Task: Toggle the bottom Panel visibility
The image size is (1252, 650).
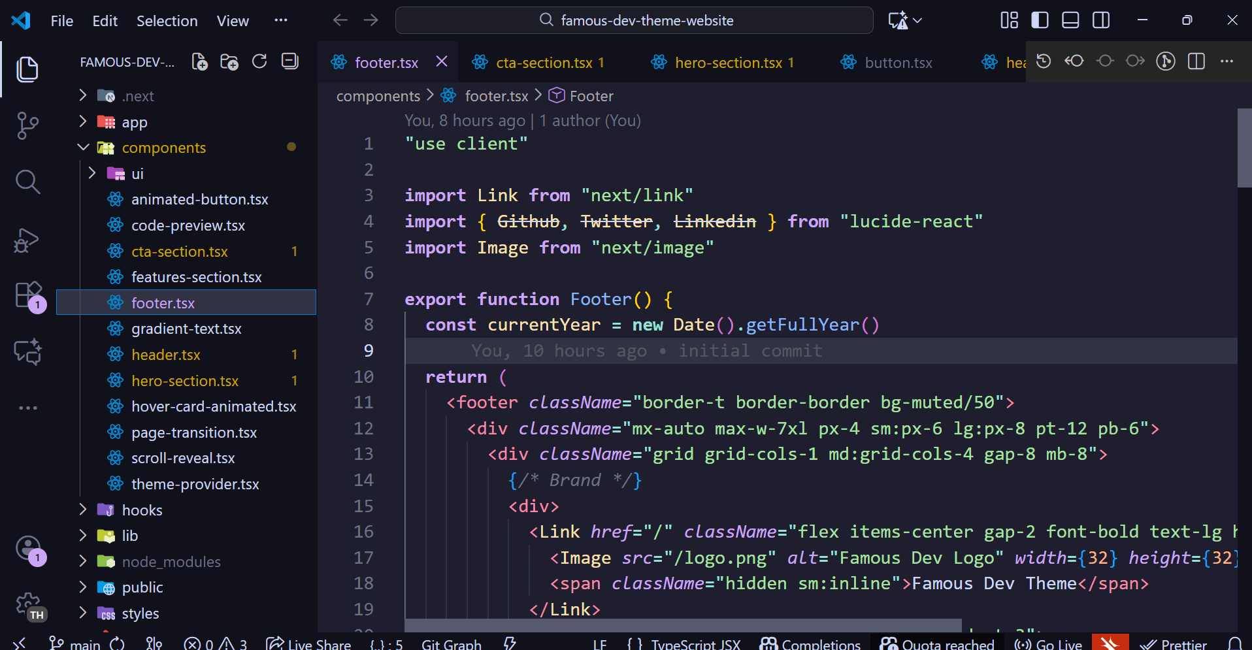Action: coord(1070,20)
